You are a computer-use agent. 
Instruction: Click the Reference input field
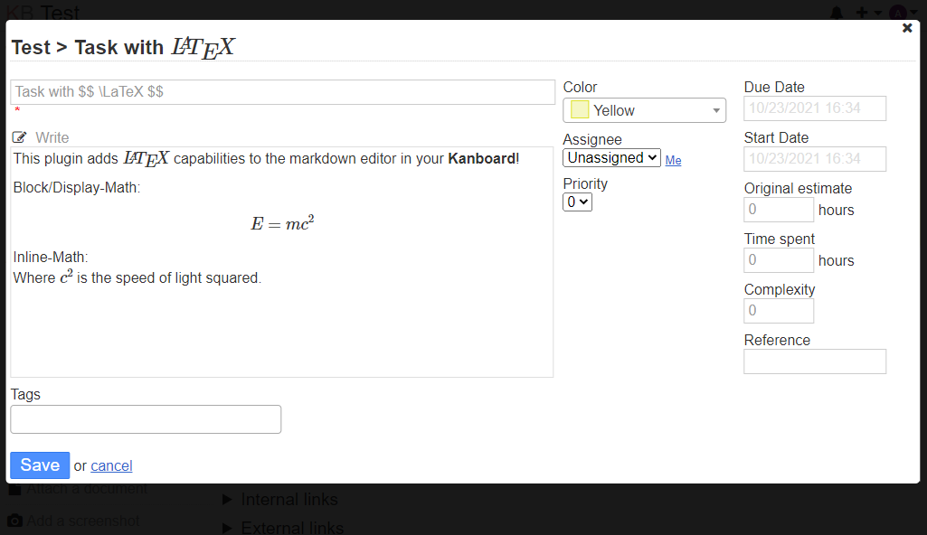(815, 361)
